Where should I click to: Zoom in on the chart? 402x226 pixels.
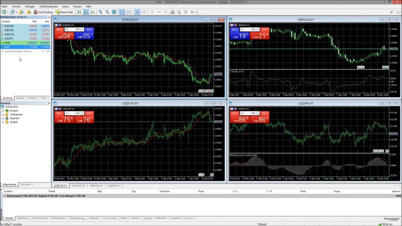click(100, 12)
